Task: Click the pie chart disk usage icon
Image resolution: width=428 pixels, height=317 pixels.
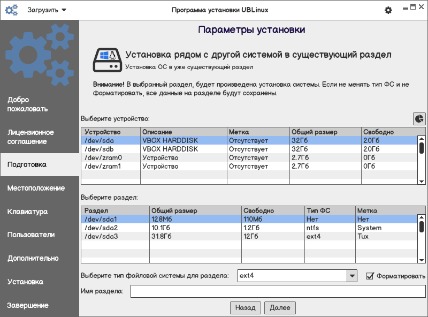Action: point(419,118)
